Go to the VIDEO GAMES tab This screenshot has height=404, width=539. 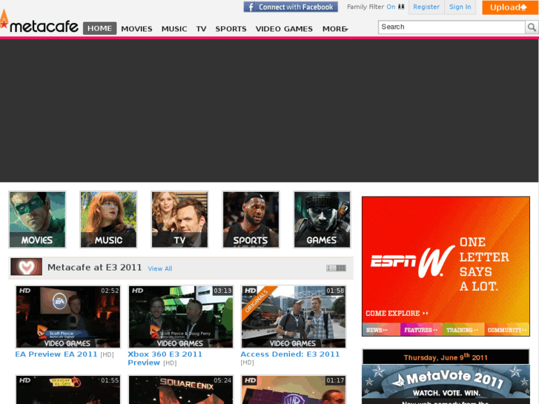(284, 29)
